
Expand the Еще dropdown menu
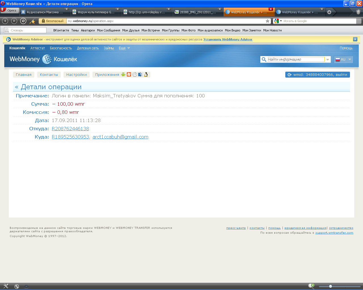pyautogui.click(x=124, y=48)
